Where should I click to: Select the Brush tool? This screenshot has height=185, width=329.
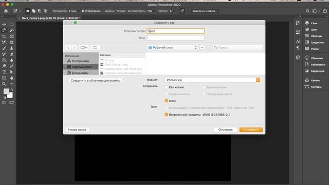pos(4,48)
